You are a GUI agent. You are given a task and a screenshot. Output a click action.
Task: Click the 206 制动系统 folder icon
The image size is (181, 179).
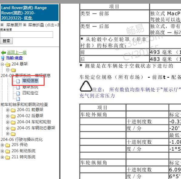click(8, 151)
